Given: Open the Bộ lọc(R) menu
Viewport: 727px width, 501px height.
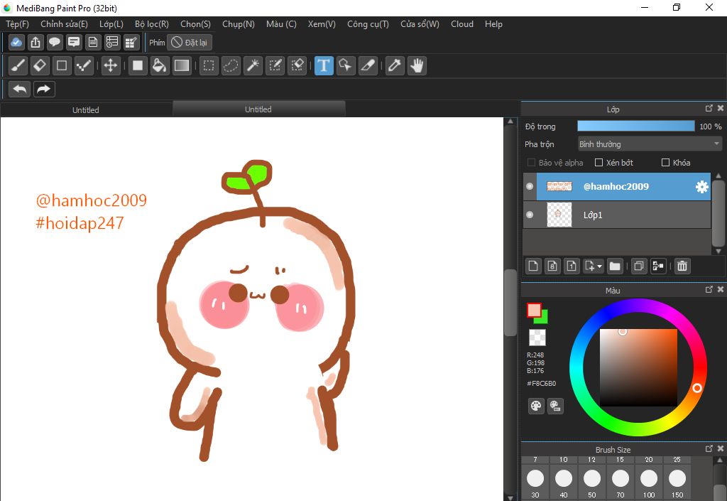Looking at the screenshot, I should point(152,24).
